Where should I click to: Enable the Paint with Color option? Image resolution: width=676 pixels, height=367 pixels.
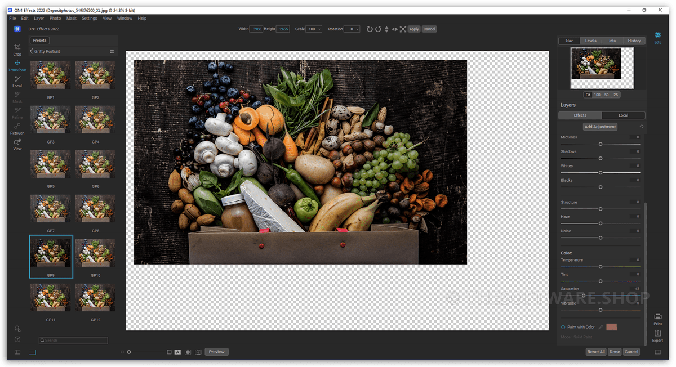pyautogui.click(x=563, y=327)
